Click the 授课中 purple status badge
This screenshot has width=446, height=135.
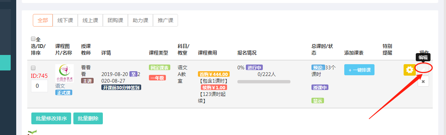(320, 87)
